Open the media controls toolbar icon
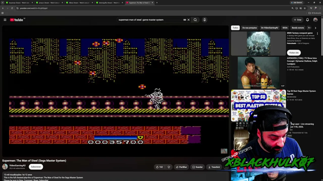Screen dimensions: 323x181 pyautogui.click(x=311, y=8)
